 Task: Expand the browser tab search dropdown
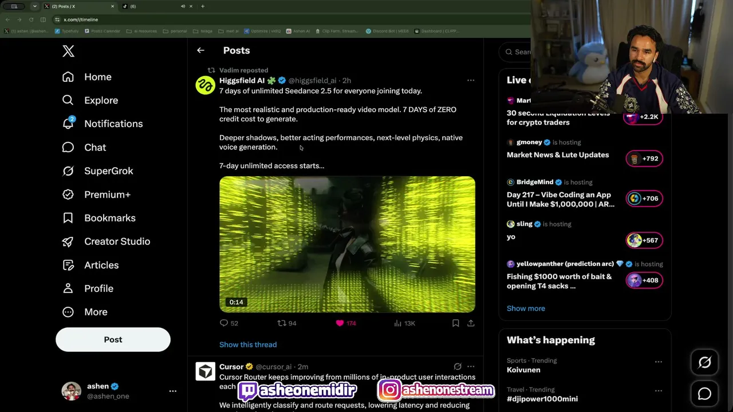[34, 6]
